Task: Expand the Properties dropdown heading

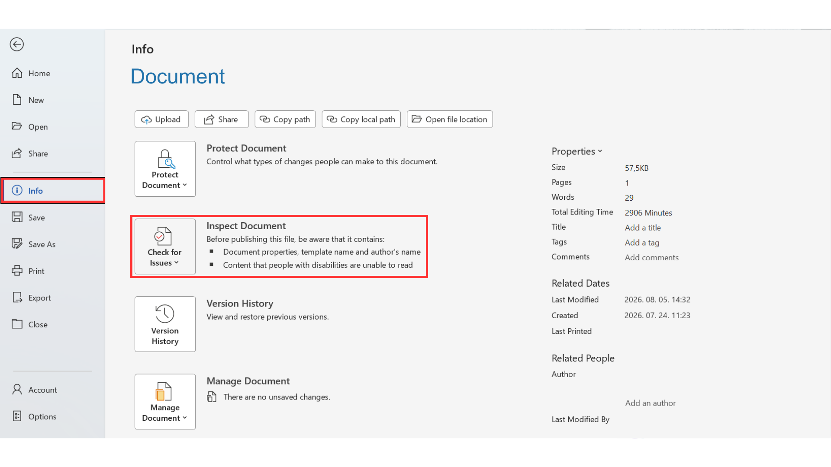Action: coord(577,151)
